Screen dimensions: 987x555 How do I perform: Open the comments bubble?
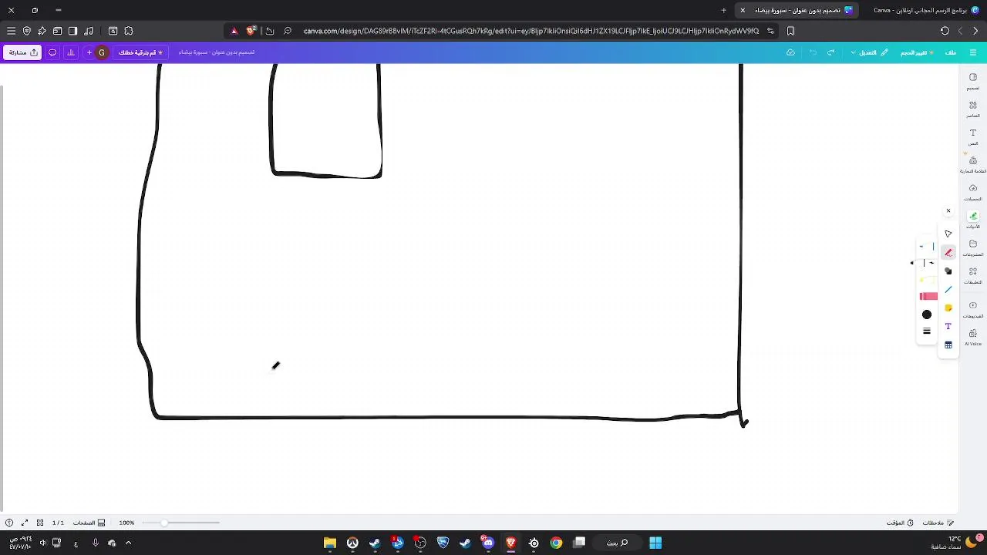52,52
